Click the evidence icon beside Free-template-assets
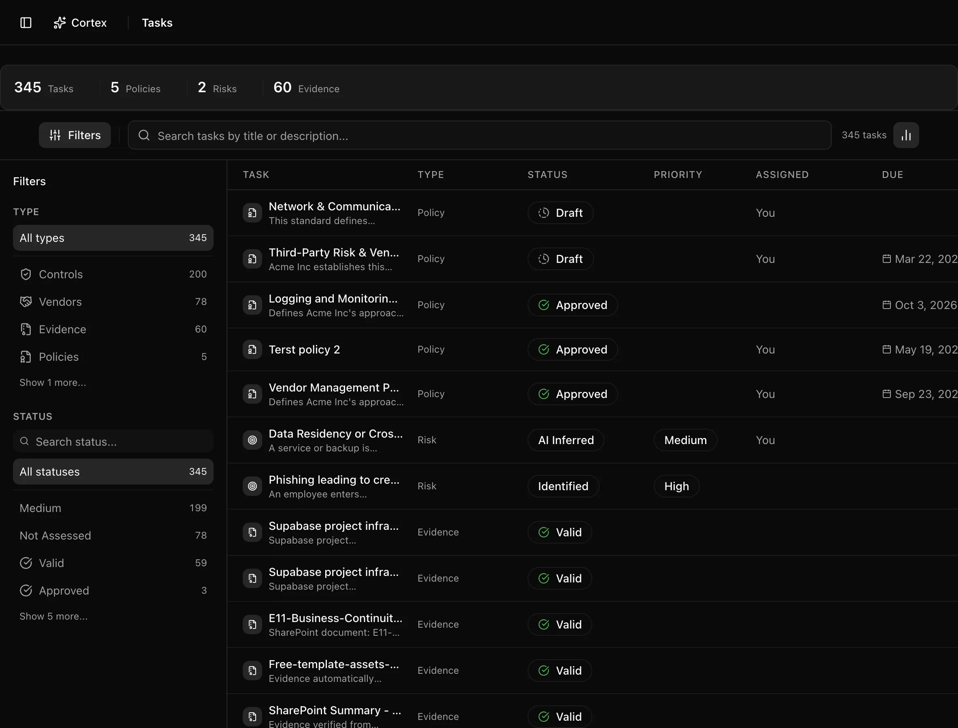The width and height of the screenshot is (958, 728). coord(252,671)
